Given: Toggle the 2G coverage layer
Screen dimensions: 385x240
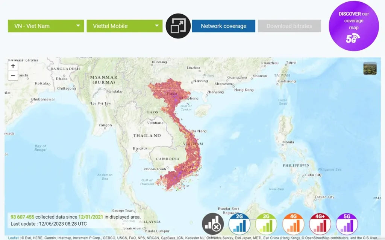Looking at the screenshot, I should pyautogui.click(x=239, y=224).
